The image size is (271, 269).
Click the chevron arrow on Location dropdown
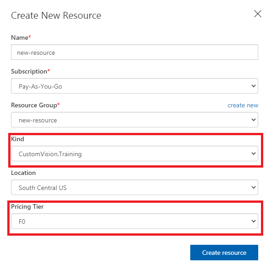click(x=254, y=187)
